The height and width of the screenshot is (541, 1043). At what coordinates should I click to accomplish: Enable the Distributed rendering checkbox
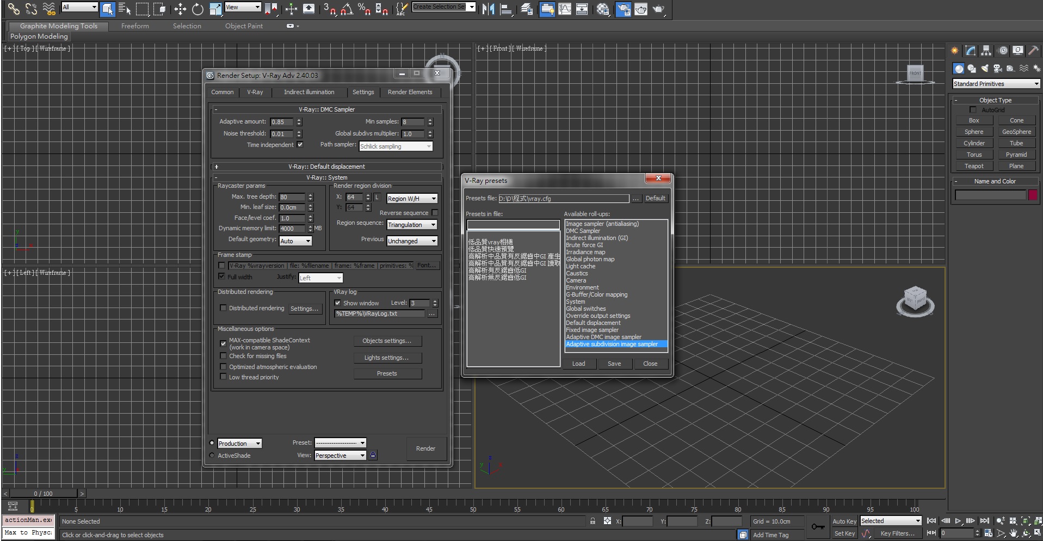223,308
